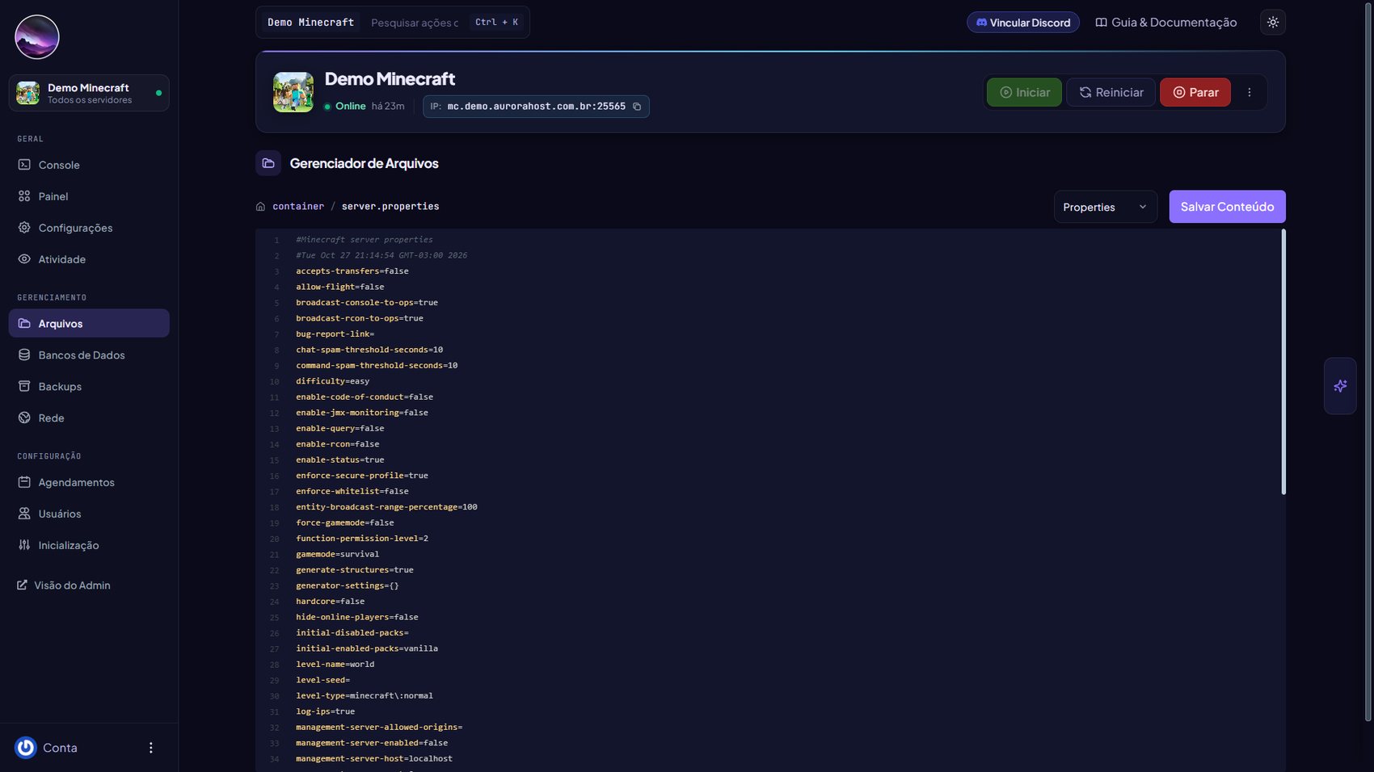The height and width of the screenshot is (772, 1374).
Task: Open the Rede settings
Action: [89, 417]
